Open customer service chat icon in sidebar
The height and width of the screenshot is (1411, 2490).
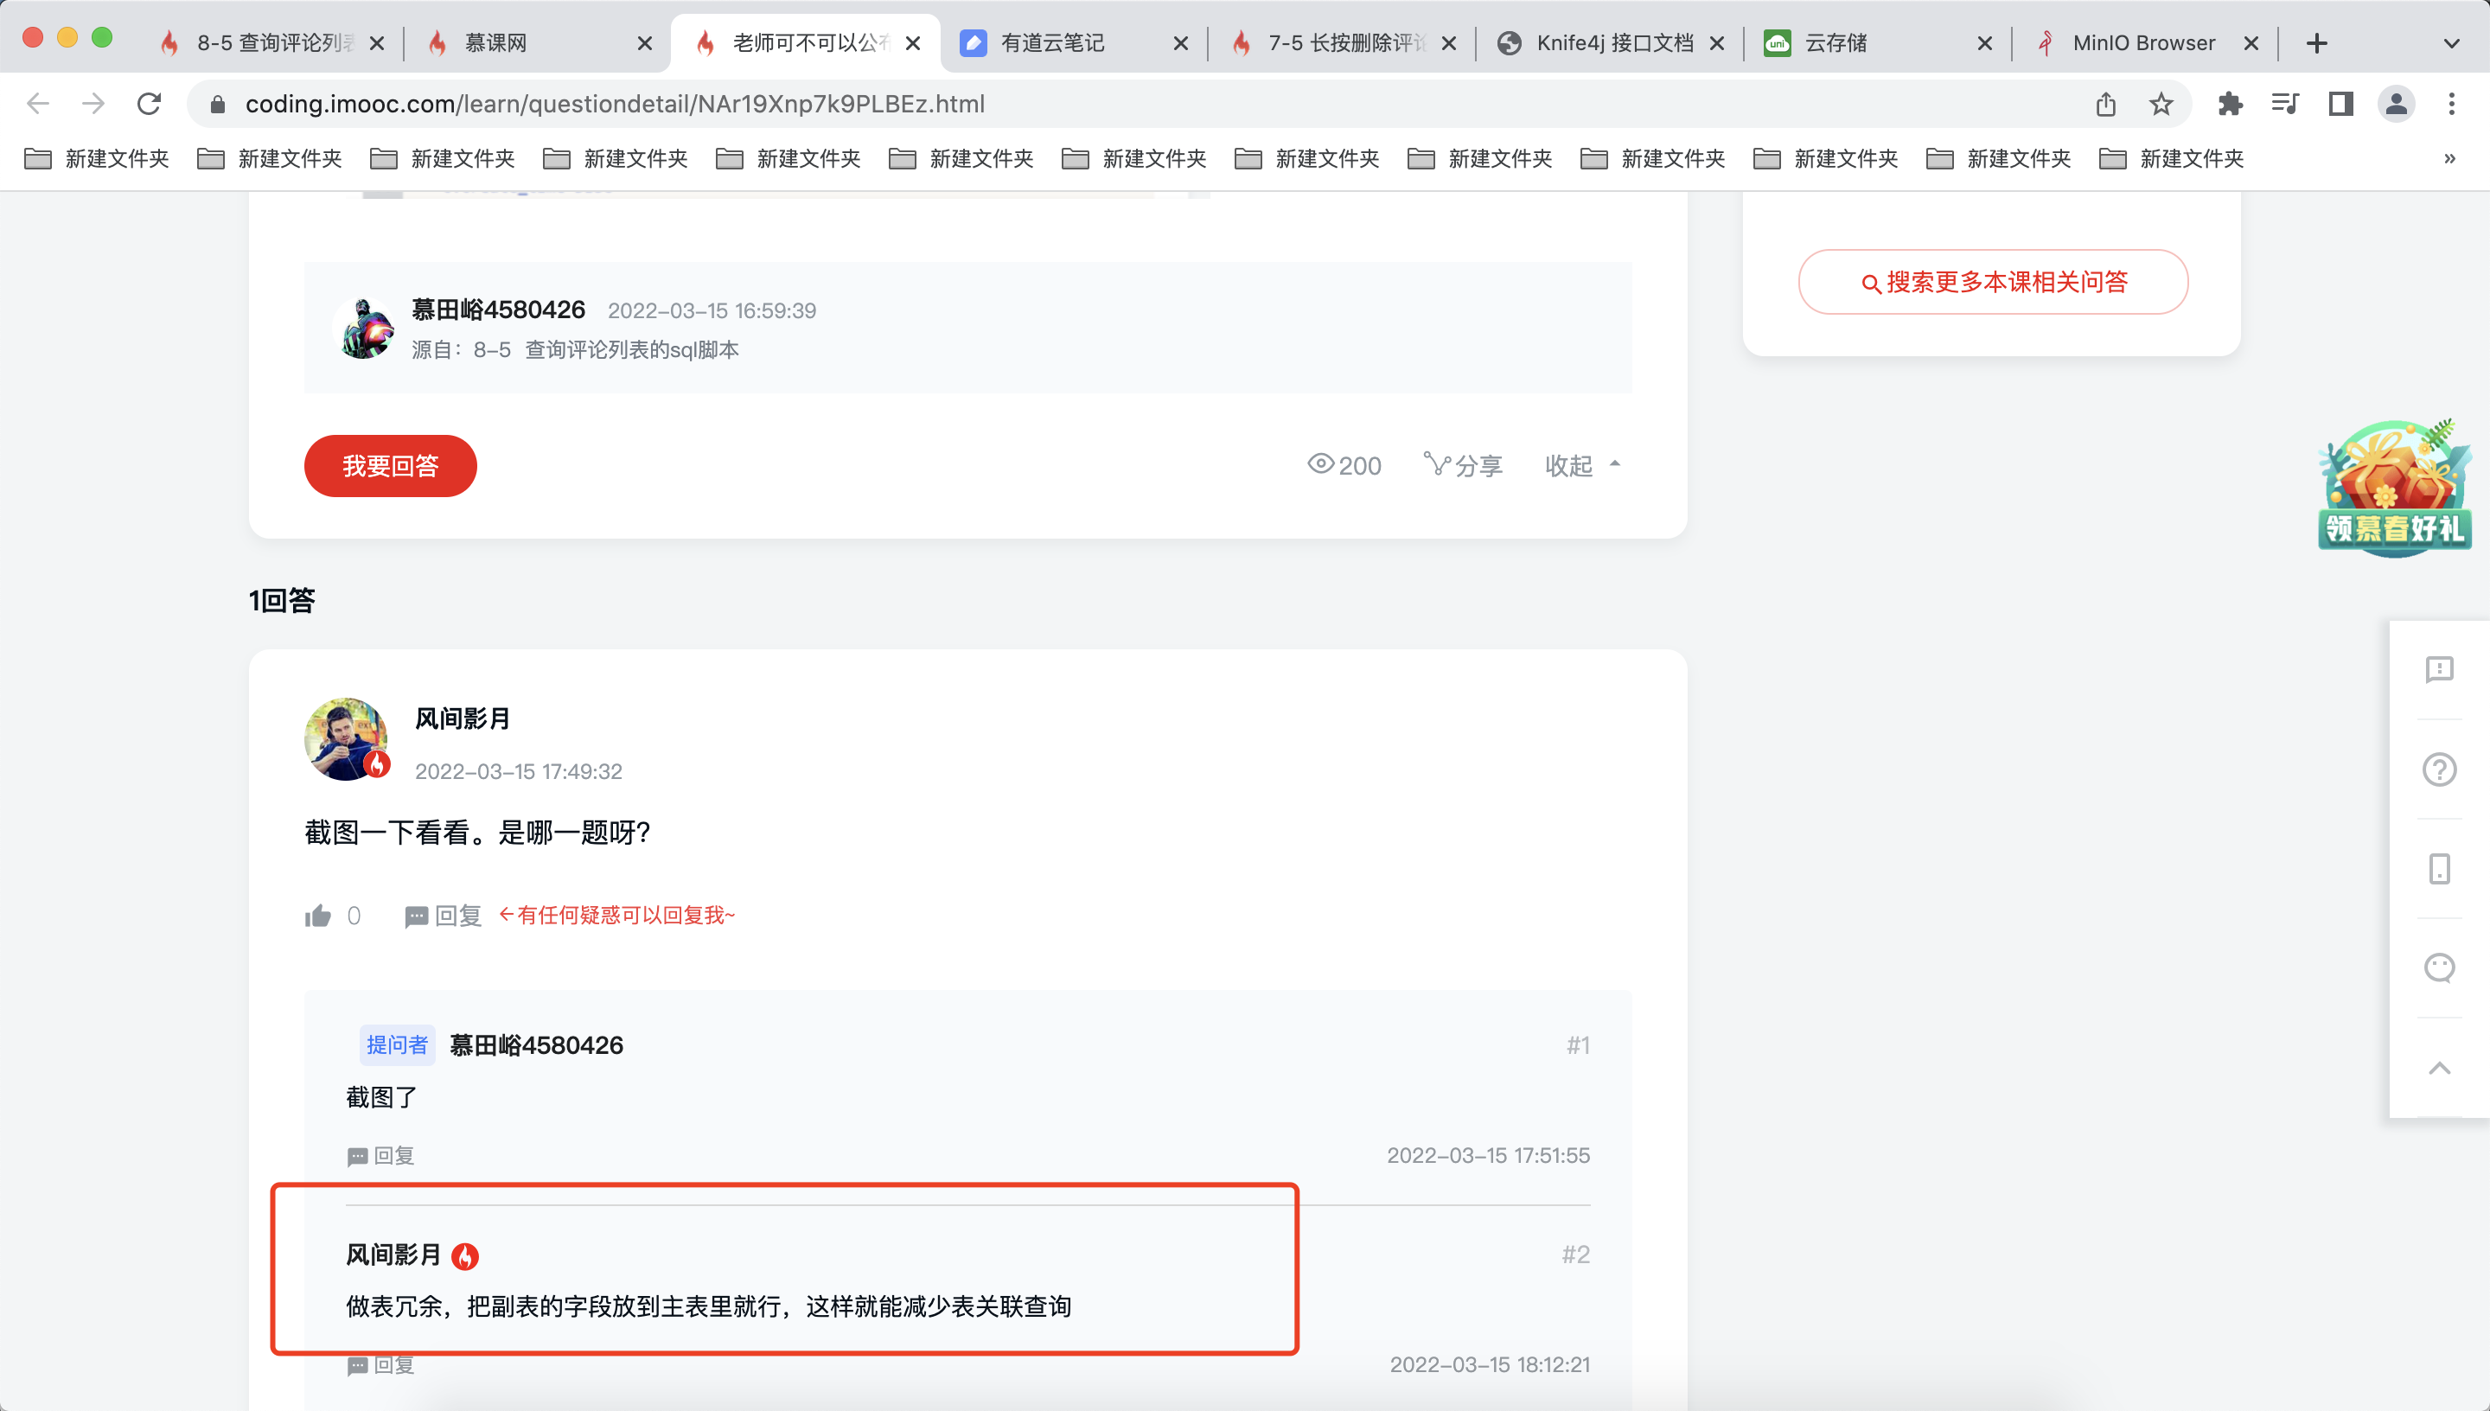coord(2439,968)
